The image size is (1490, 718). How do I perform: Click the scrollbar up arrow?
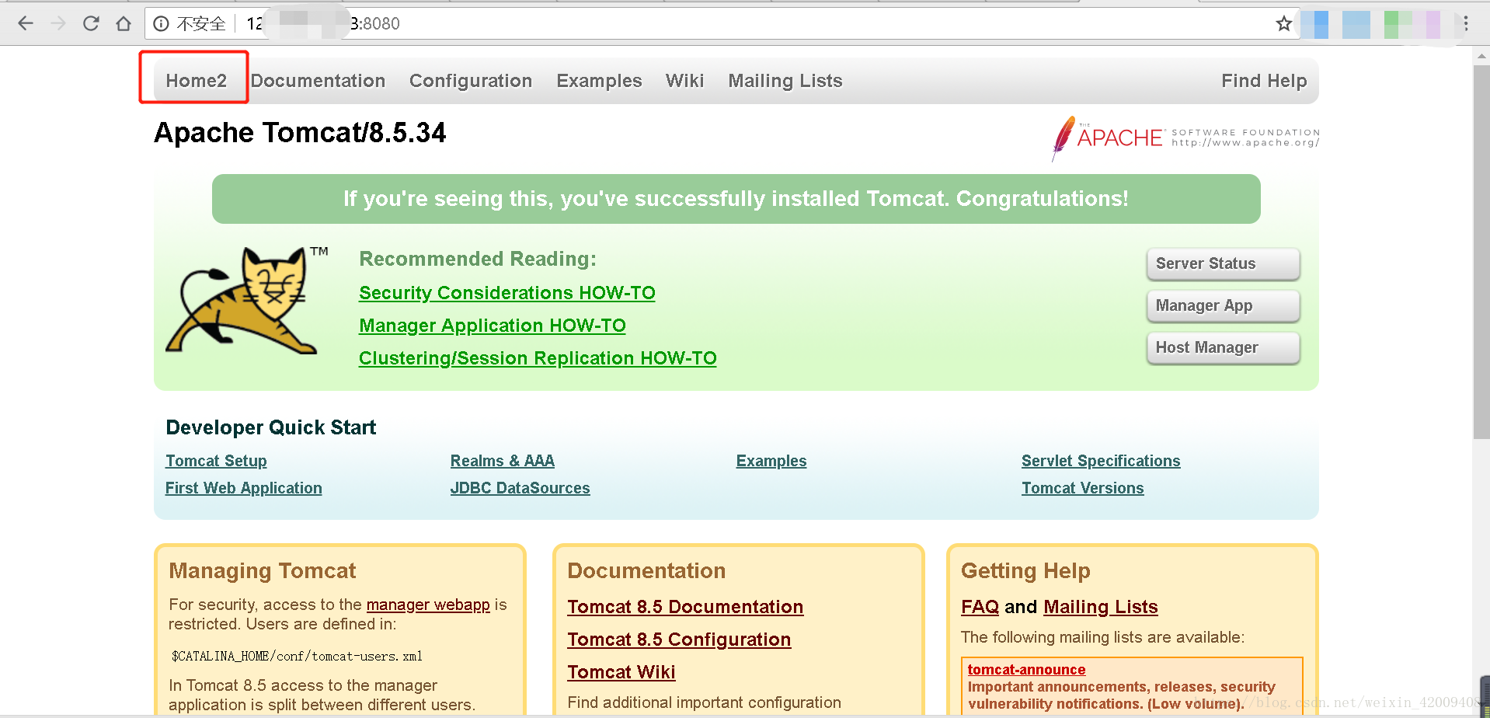(x=1481, y=56)
